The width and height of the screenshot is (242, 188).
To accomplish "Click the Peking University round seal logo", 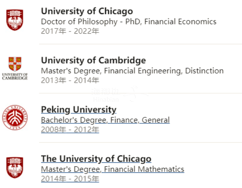I will pos(15,117).
